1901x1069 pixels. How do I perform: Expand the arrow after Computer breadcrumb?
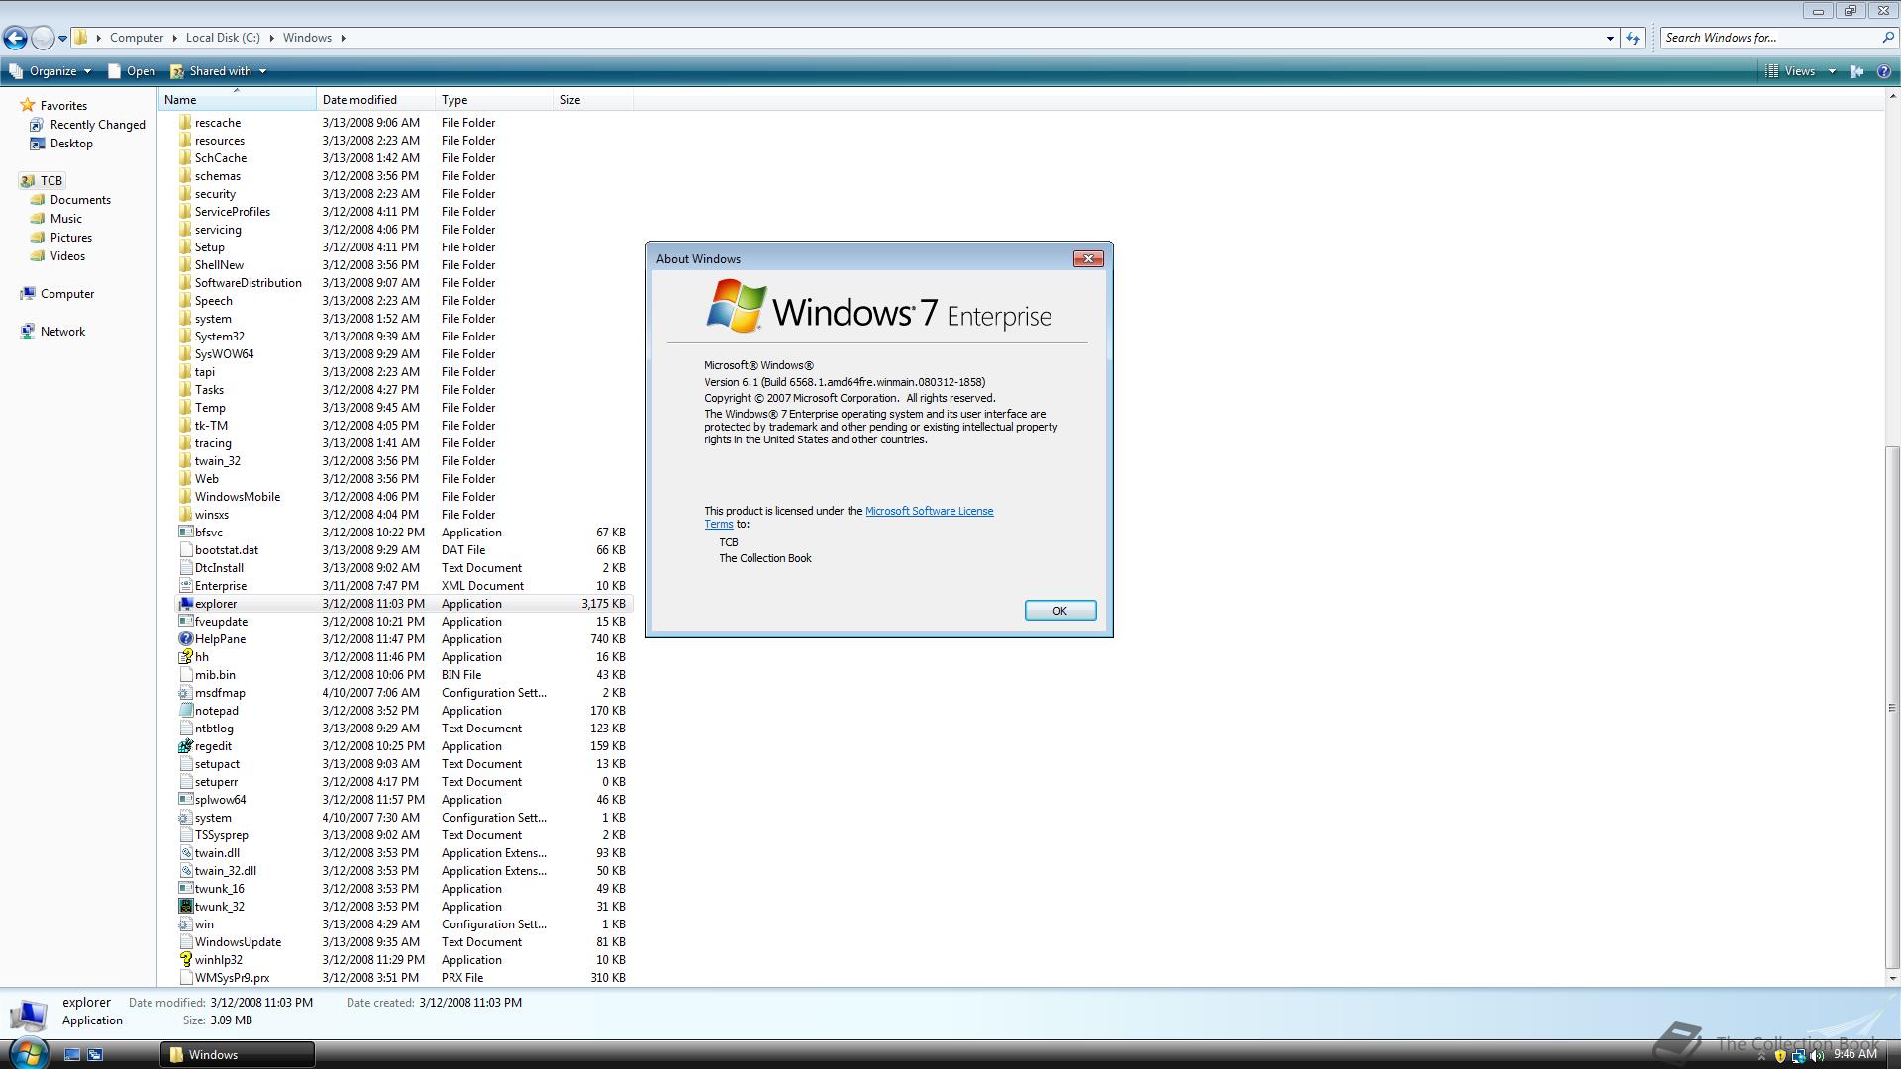click(175, 38)
